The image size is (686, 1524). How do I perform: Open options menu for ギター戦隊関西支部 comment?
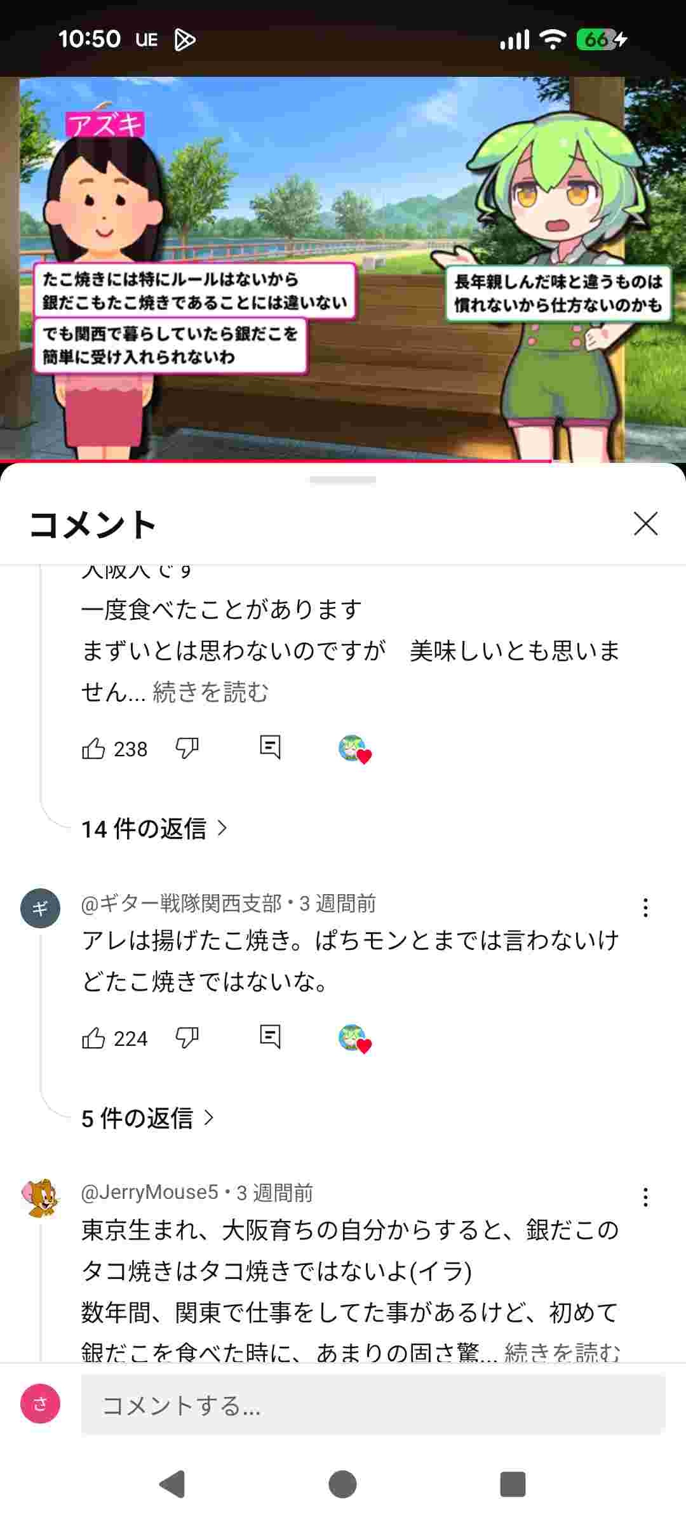(x=645, y=907)
